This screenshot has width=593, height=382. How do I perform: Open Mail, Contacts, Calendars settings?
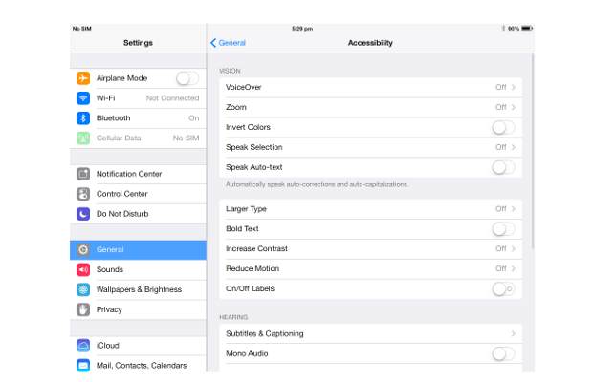[x=138, y=366]
